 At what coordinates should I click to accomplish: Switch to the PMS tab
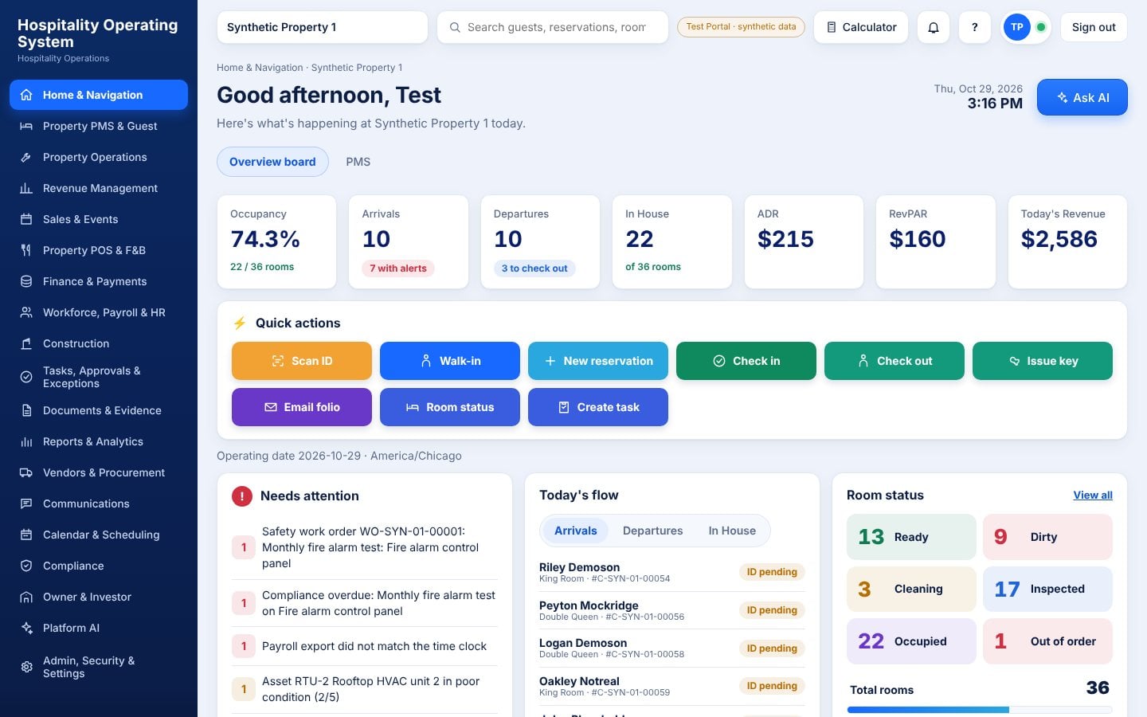358,162
